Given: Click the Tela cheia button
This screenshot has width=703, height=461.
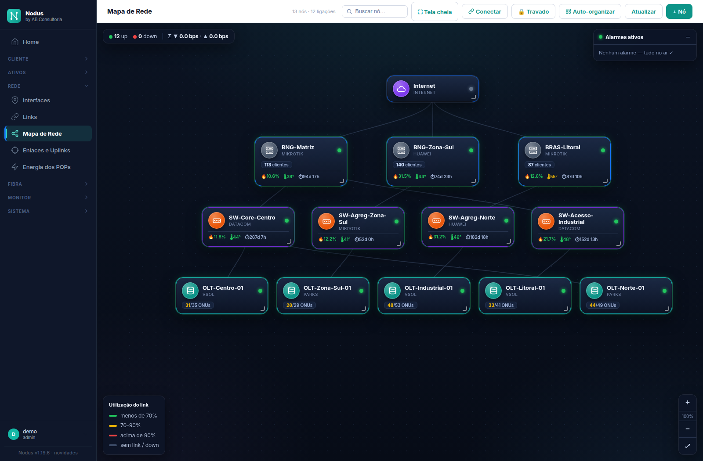Looking at the screenshot, I should coord(435,11).
